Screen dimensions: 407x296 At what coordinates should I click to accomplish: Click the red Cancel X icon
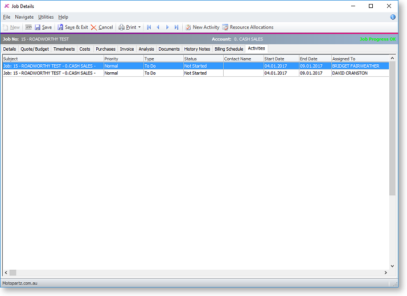tap(94, 27)
